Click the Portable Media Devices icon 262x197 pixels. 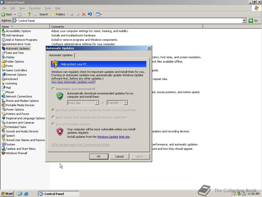[3, 105]
